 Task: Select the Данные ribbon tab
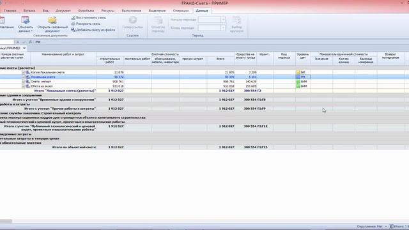tap(202, 11)
